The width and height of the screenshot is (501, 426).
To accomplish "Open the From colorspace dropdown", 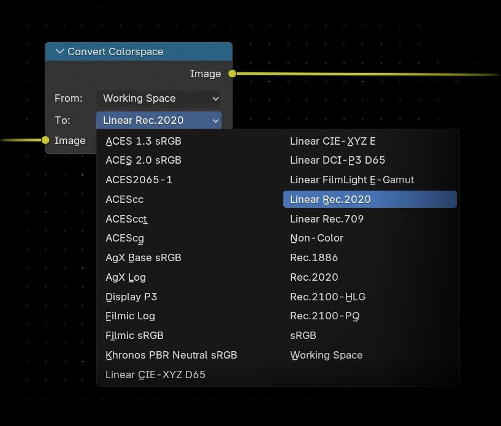I will coord(158,98).
